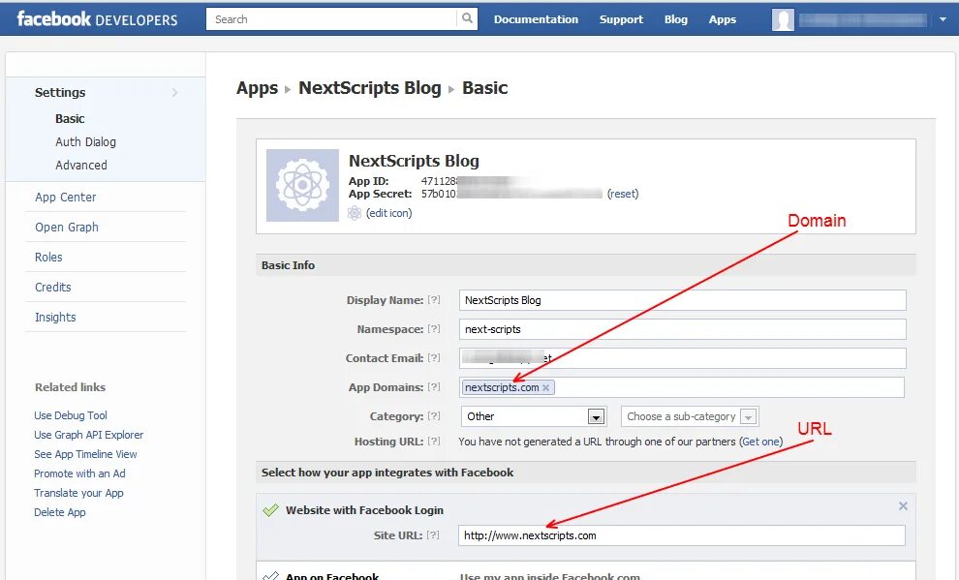
Task: Expand the Settings section chevron
Action: click(175, 92)
